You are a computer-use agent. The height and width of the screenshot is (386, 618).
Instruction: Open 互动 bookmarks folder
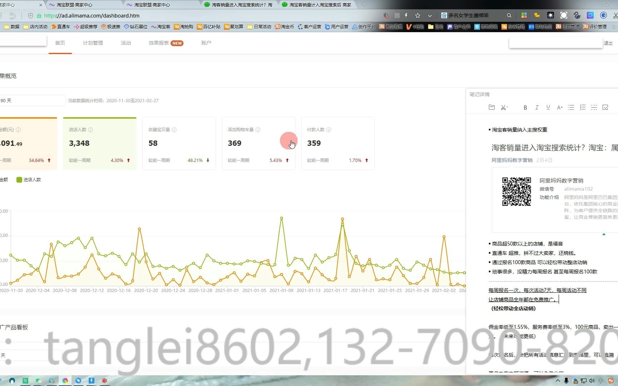436,27
